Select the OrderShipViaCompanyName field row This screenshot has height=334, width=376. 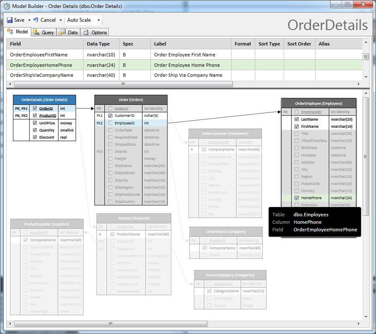(184, 75)
